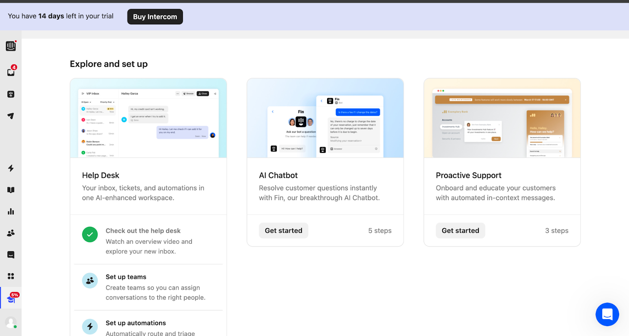Open the Fin AI bot sidebar icon
Viewport: 629px width, 336px height.
(x=11, y=94)
